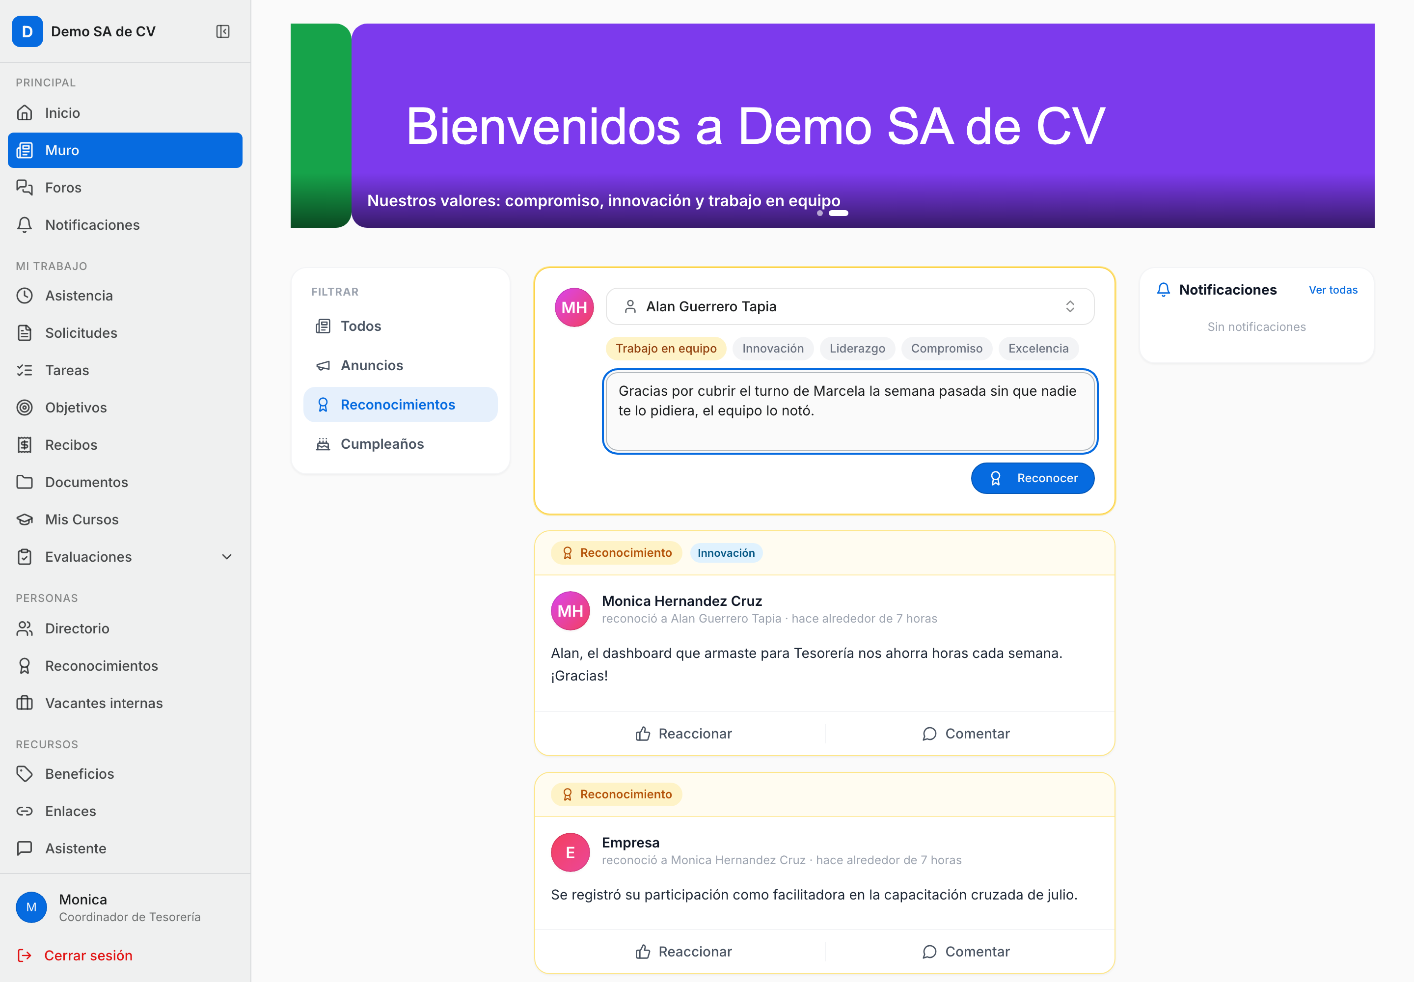Image resolution: width=1414 pixels, height=982 pixels.
Task: Click the Vacantes internas briefcase icon
Action: [x=25, y=703]
